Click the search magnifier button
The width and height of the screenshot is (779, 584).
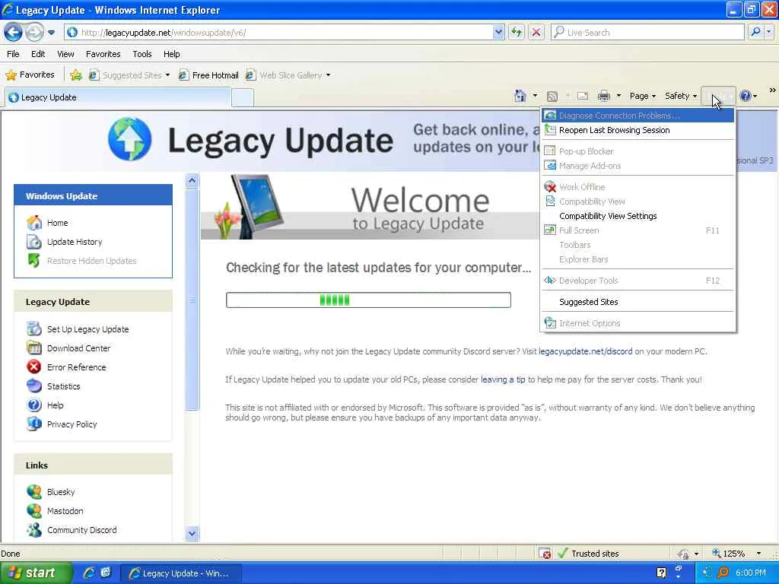[x=755, y=33]
